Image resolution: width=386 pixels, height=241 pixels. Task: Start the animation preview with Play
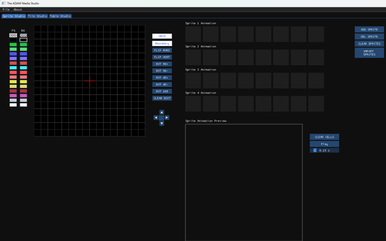point(324,144)
